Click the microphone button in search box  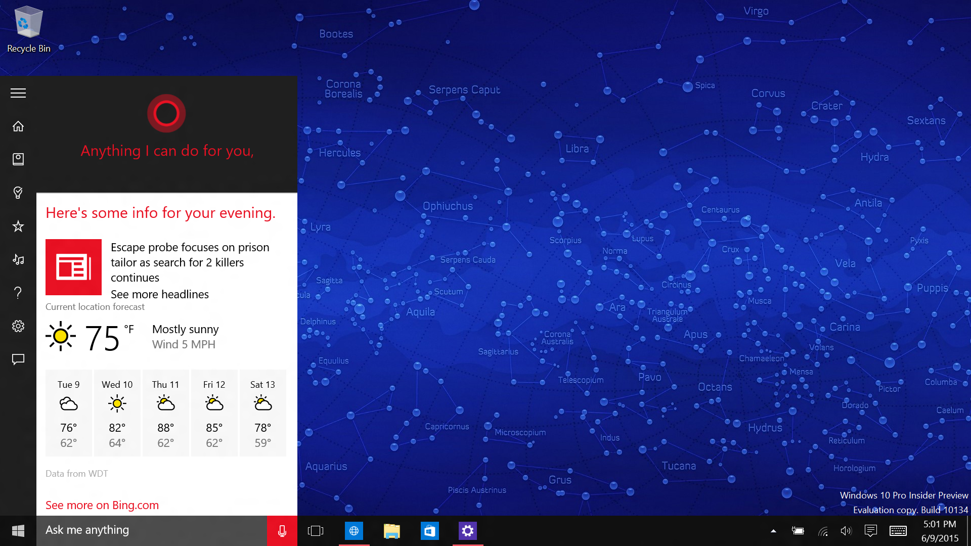tap(282, 531)
